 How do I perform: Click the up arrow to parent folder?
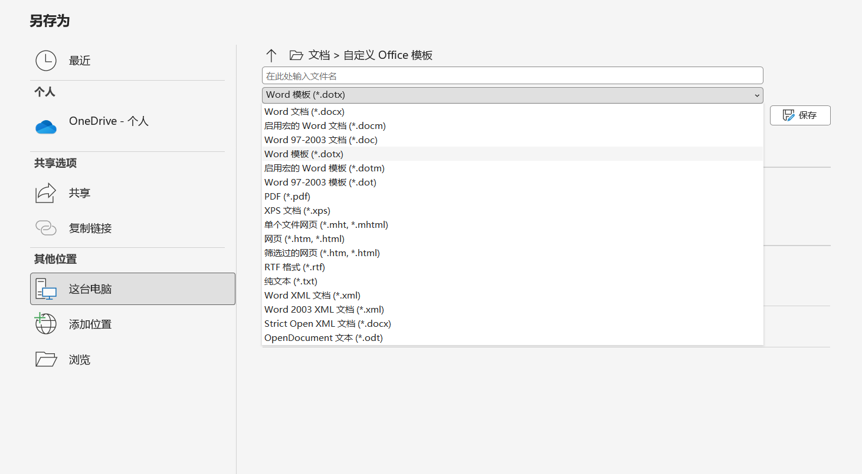point(271,55)
